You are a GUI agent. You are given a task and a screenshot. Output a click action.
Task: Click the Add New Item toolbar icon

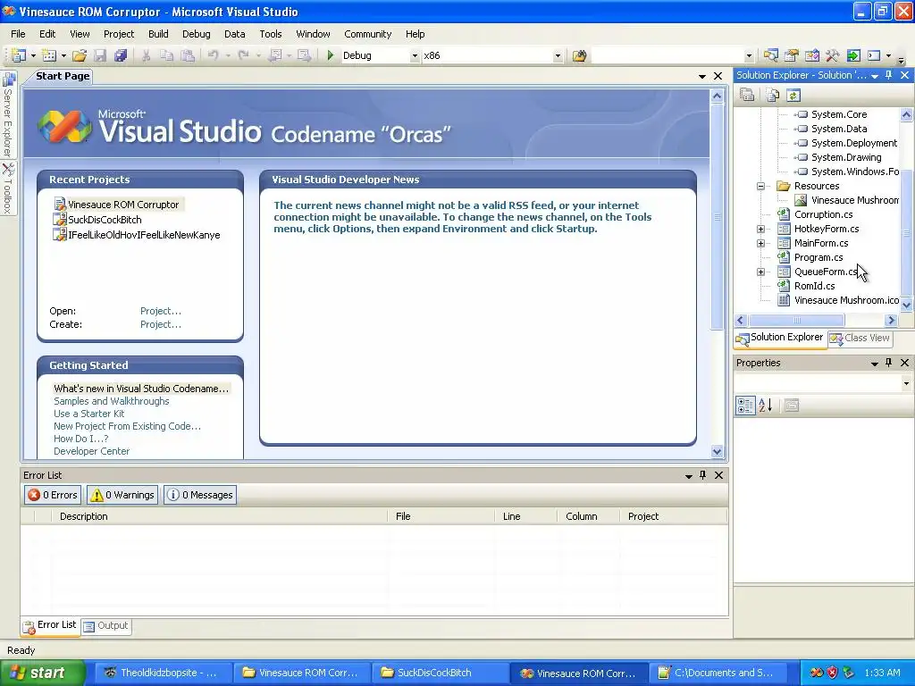(x=49, y=55)
